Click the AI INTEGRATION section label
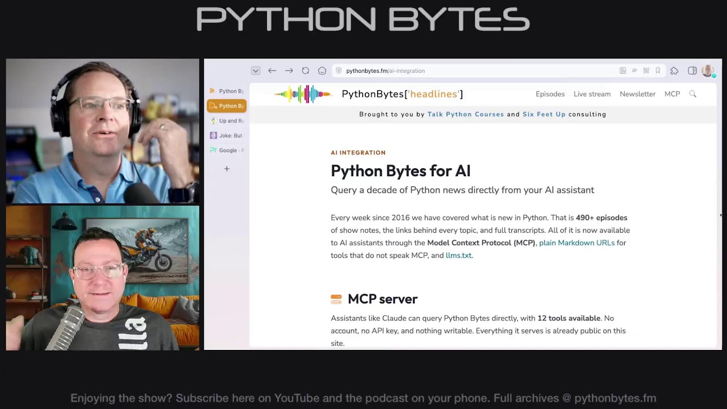The width and height of the screenshot is (727, 409). [x=358, y=152]
